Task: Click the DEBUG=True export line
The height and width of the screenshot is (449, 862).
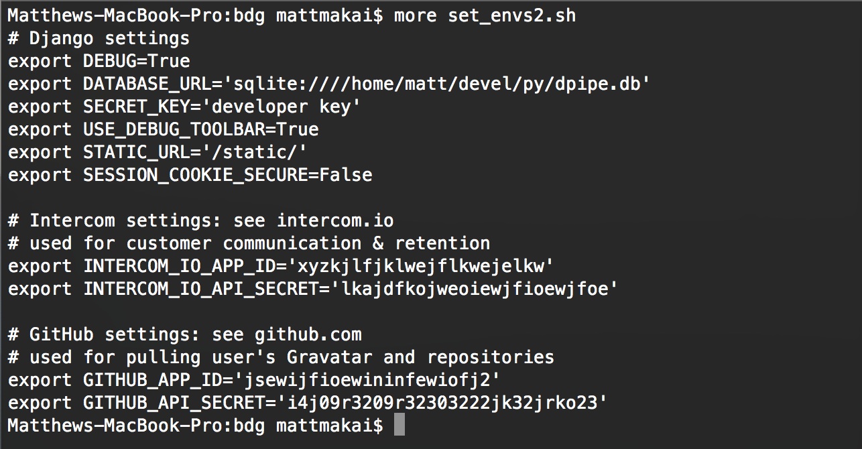Action: point(99,61)
